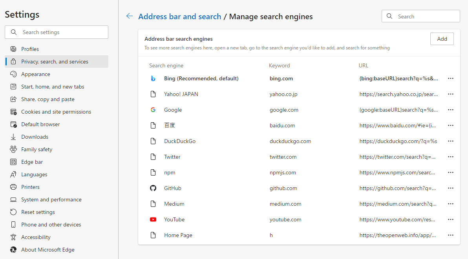Click the Accessibility icon
Viewport: 468px width, 259px height.
pos(13,237)
